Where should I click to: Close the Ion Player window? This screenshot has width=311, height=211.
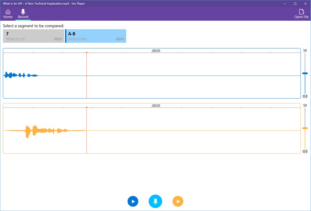[x=305, y=3]
